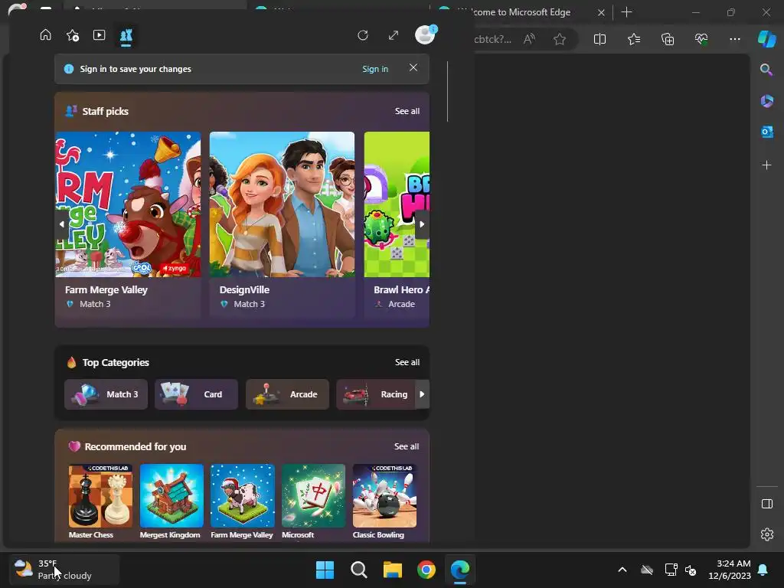The height and width of the screenshot is (588, 784).
Task: Click the muted volume tray icon
Action: (x=691, y=570)
